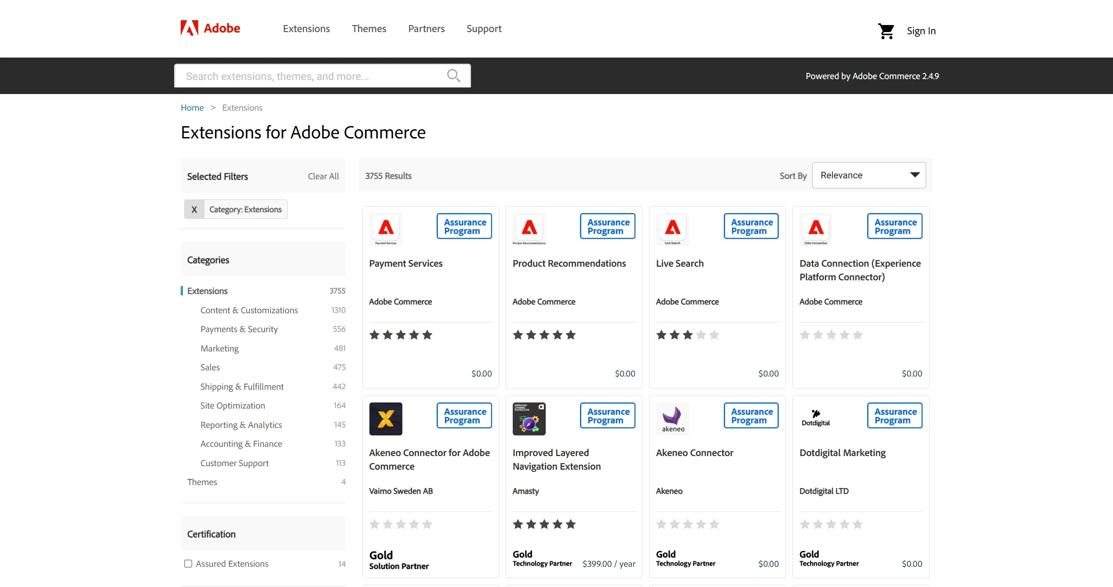
Task: Click the star rating of Product Recommendations
Action: point(544,335)
